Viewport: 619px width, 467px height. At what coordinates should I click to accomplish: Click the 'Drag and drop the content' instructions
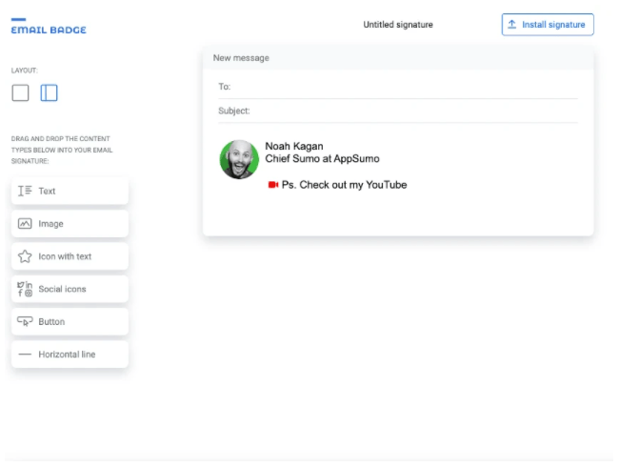(x=62, y=150)
